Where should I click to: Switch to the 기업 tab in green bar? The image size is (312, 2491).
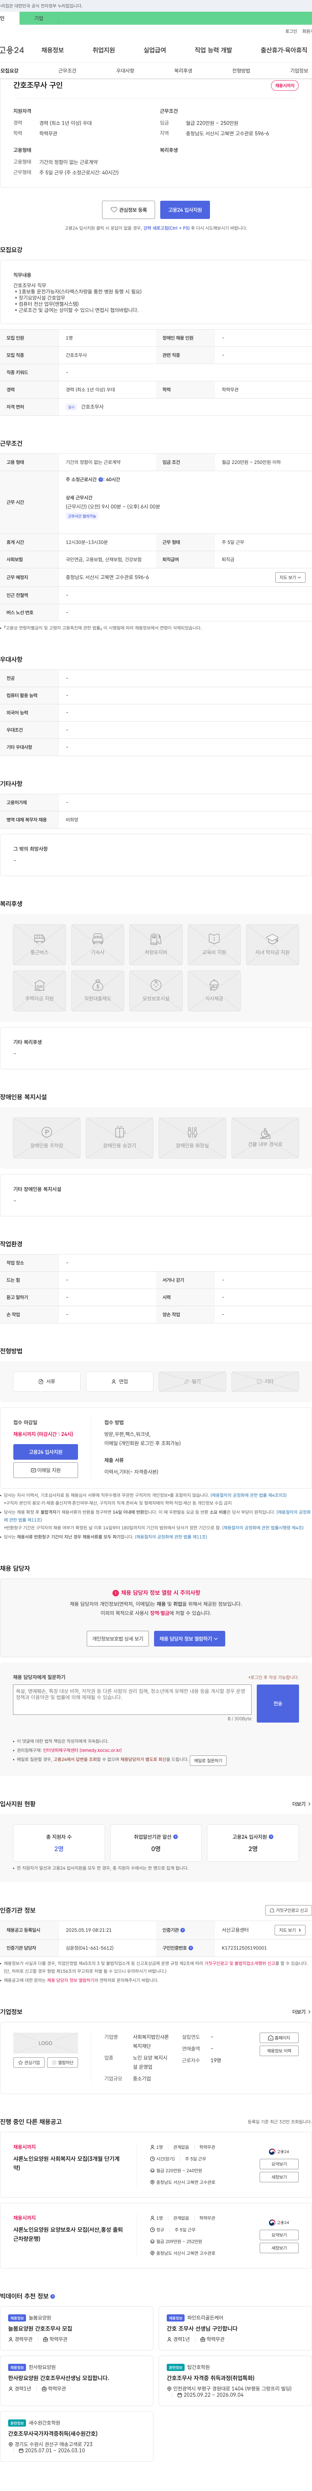pos(39,18)
